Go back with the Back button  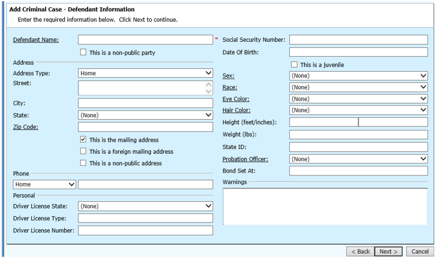tap(360, 251)
